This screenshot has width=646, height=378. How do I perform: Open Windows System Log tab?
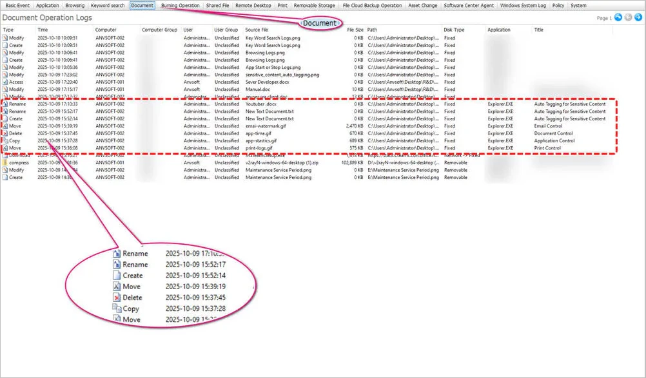pyautogui.click(x=523, y=5)
